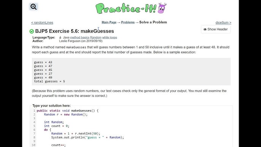Open the Random tag link

(x=96, y=37)
